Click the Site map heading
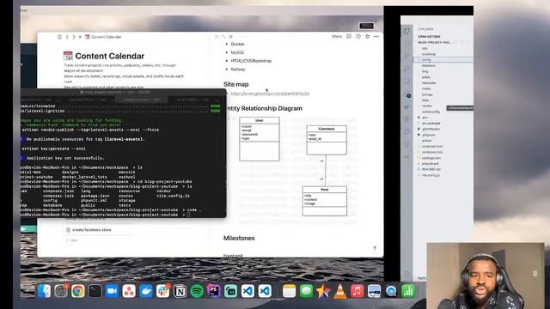The width and height of the screenshot is (550, 309). 236,84
